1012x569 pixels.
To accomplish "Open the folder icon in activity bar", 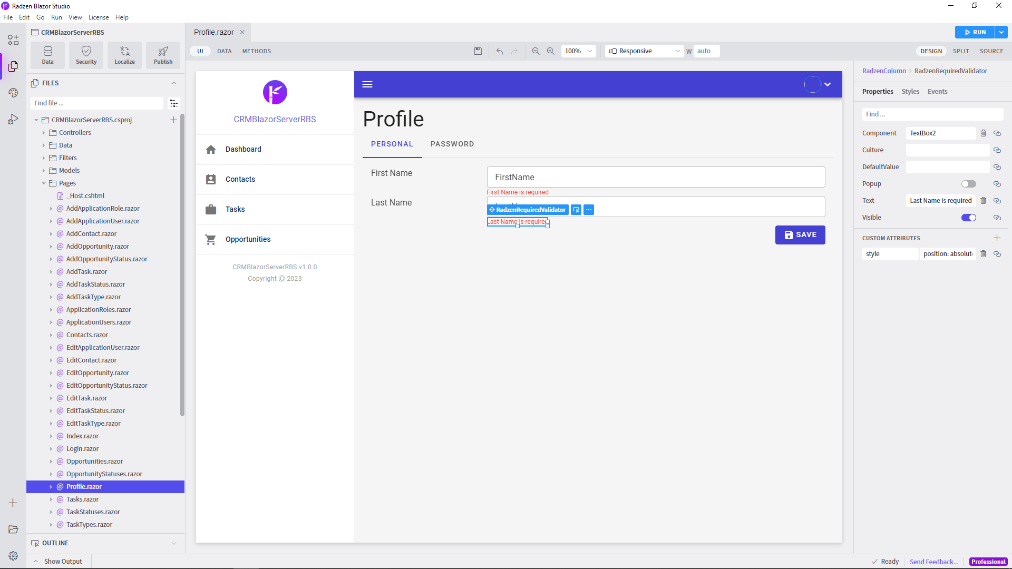I will pyautogui.click(x=13, y=529).
